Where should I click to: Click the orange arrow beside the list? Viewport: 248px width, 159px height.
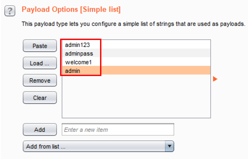pyautogui.click(x=215, y=79)
